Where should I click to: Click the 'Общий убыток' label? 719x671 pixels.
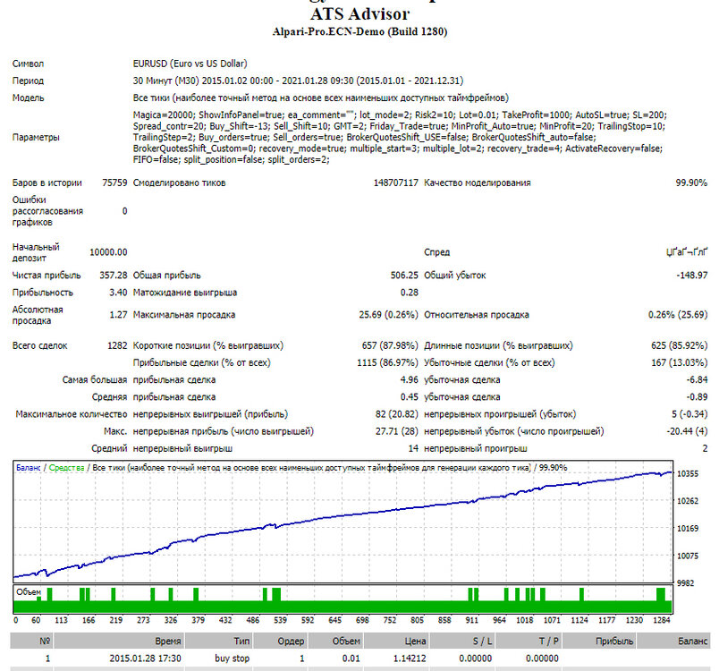pyautogui.click(x=455, y=276)
